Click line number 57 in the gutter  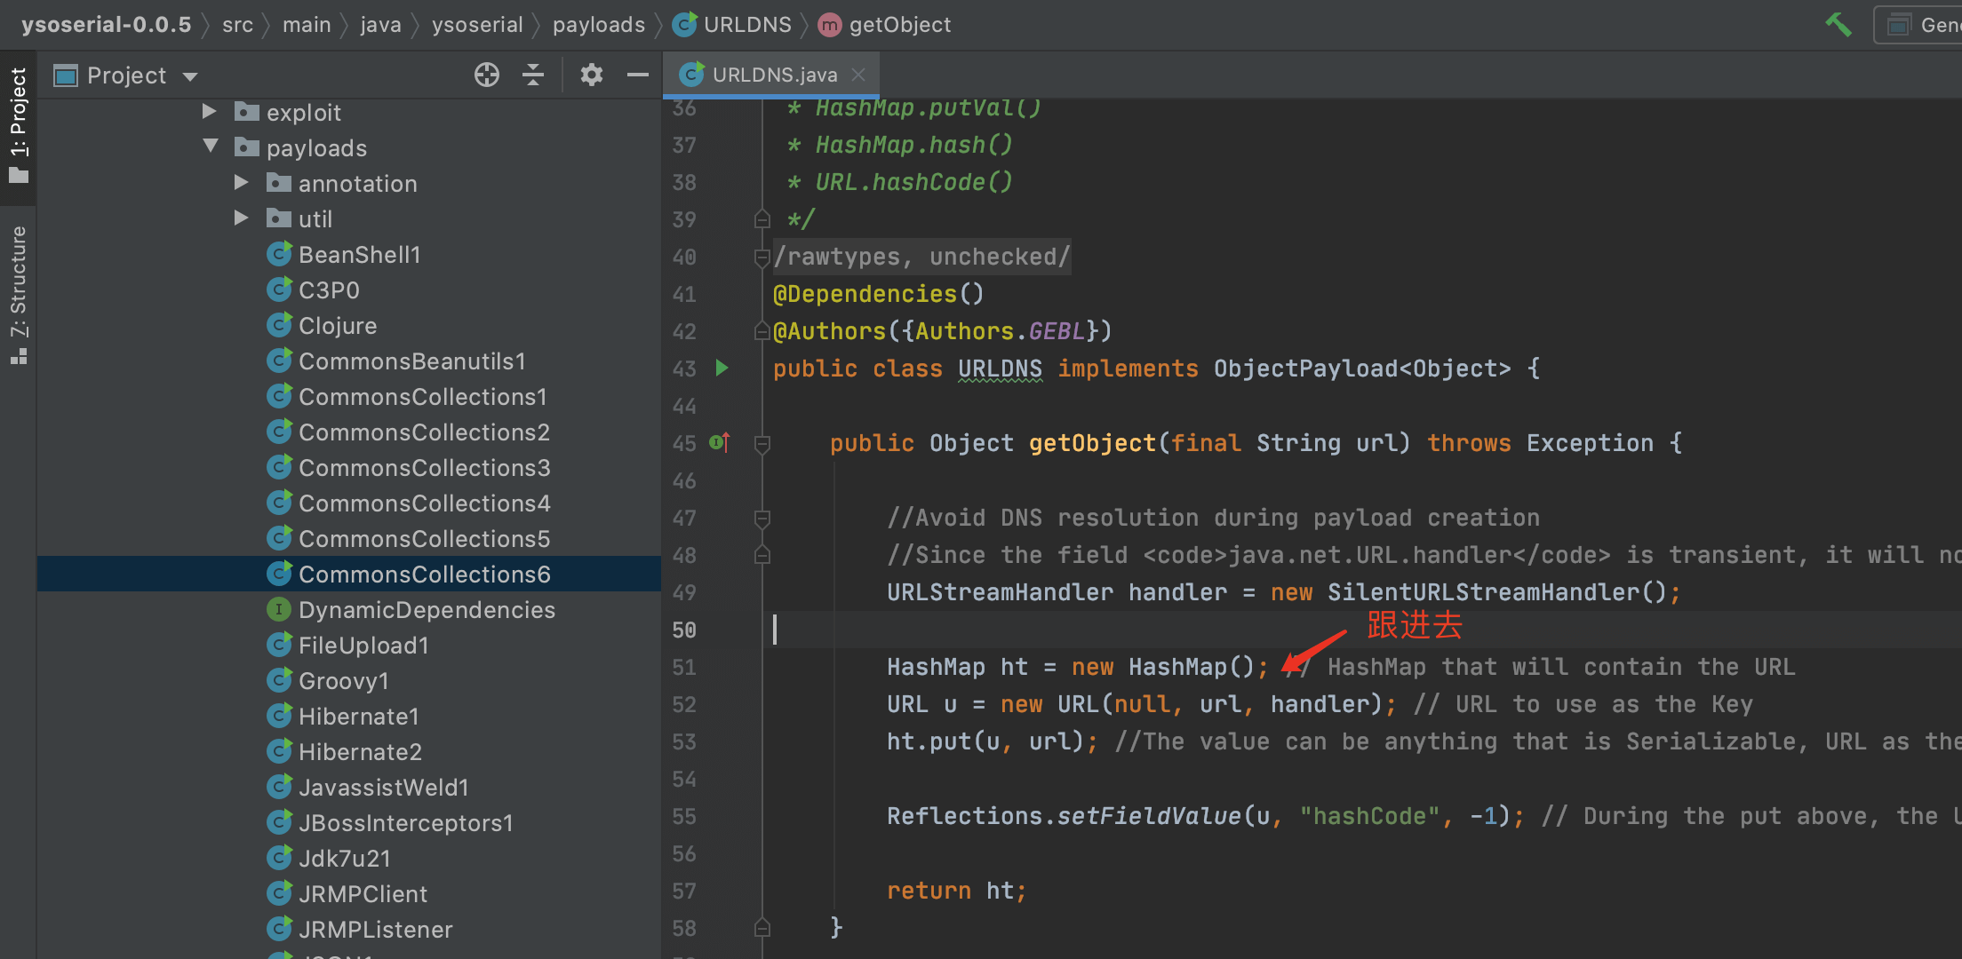pyautogui.click(x=683, y=891)
